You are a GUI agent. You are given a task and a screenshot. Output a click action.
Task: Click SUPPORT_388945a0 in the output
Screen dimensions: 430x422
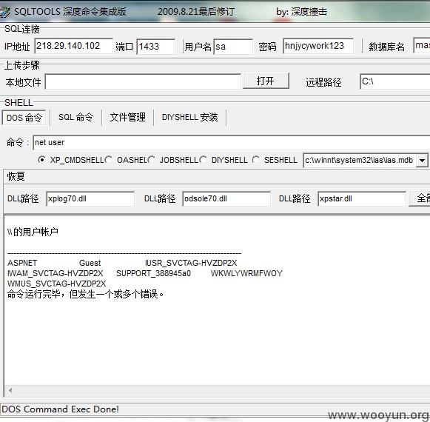pos(154,273)
